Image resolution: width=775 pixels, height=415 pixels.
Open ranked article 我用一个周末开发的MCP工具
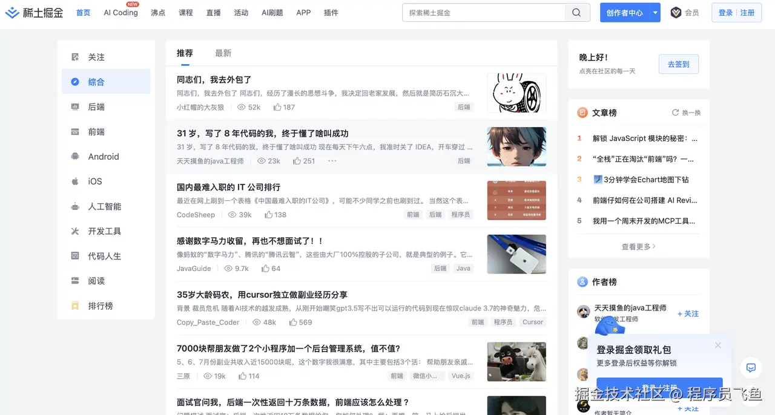coord(644,221)
